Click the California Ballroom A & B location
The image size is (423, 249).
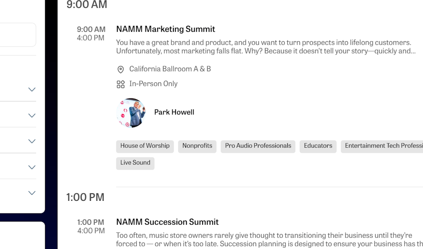(x=170, y=69)
